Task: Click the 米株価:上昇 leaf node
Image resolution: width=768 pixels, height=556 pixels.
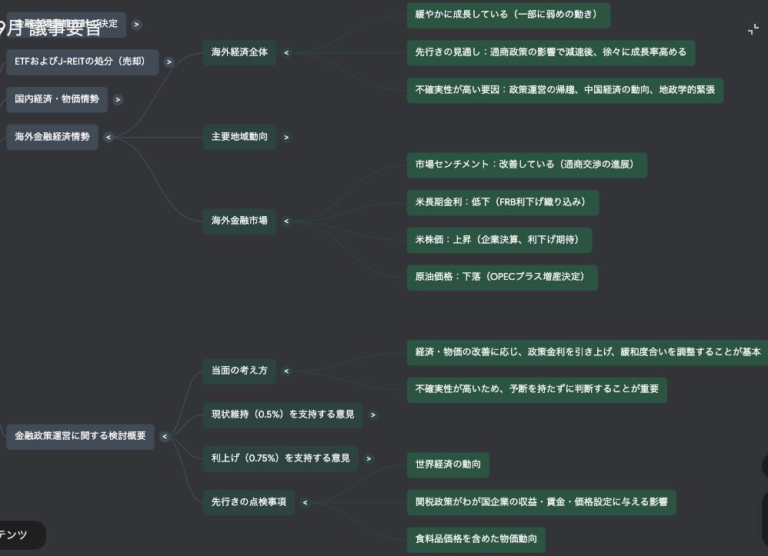Action: tap(499, 240)
